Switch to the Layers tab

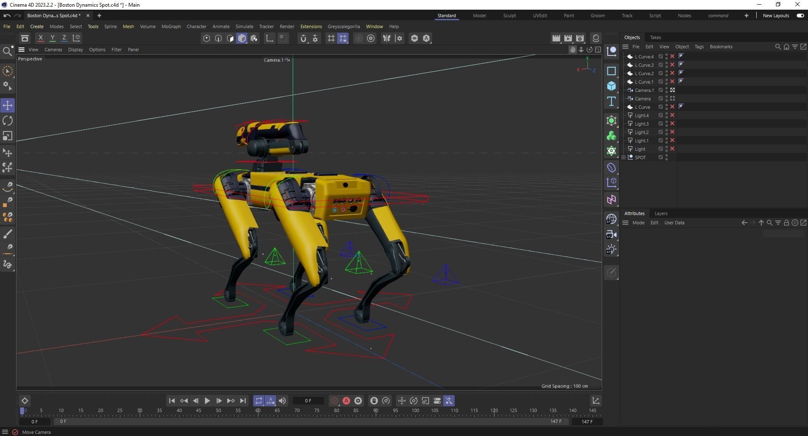(661, 213)
